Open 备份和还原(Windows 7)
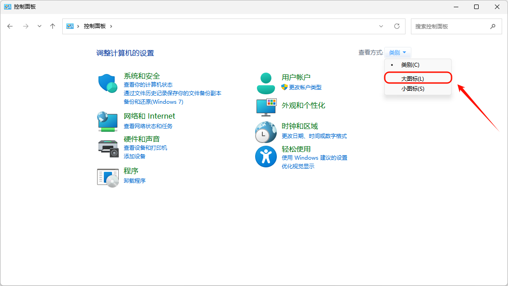Screen dimensions: 508x286 [153, 102]
